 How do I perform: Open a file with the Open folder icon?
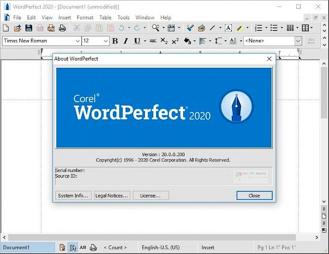pyautogui.click(x=18, y=28)
